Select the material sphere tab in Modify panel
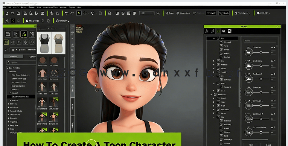 224,31
